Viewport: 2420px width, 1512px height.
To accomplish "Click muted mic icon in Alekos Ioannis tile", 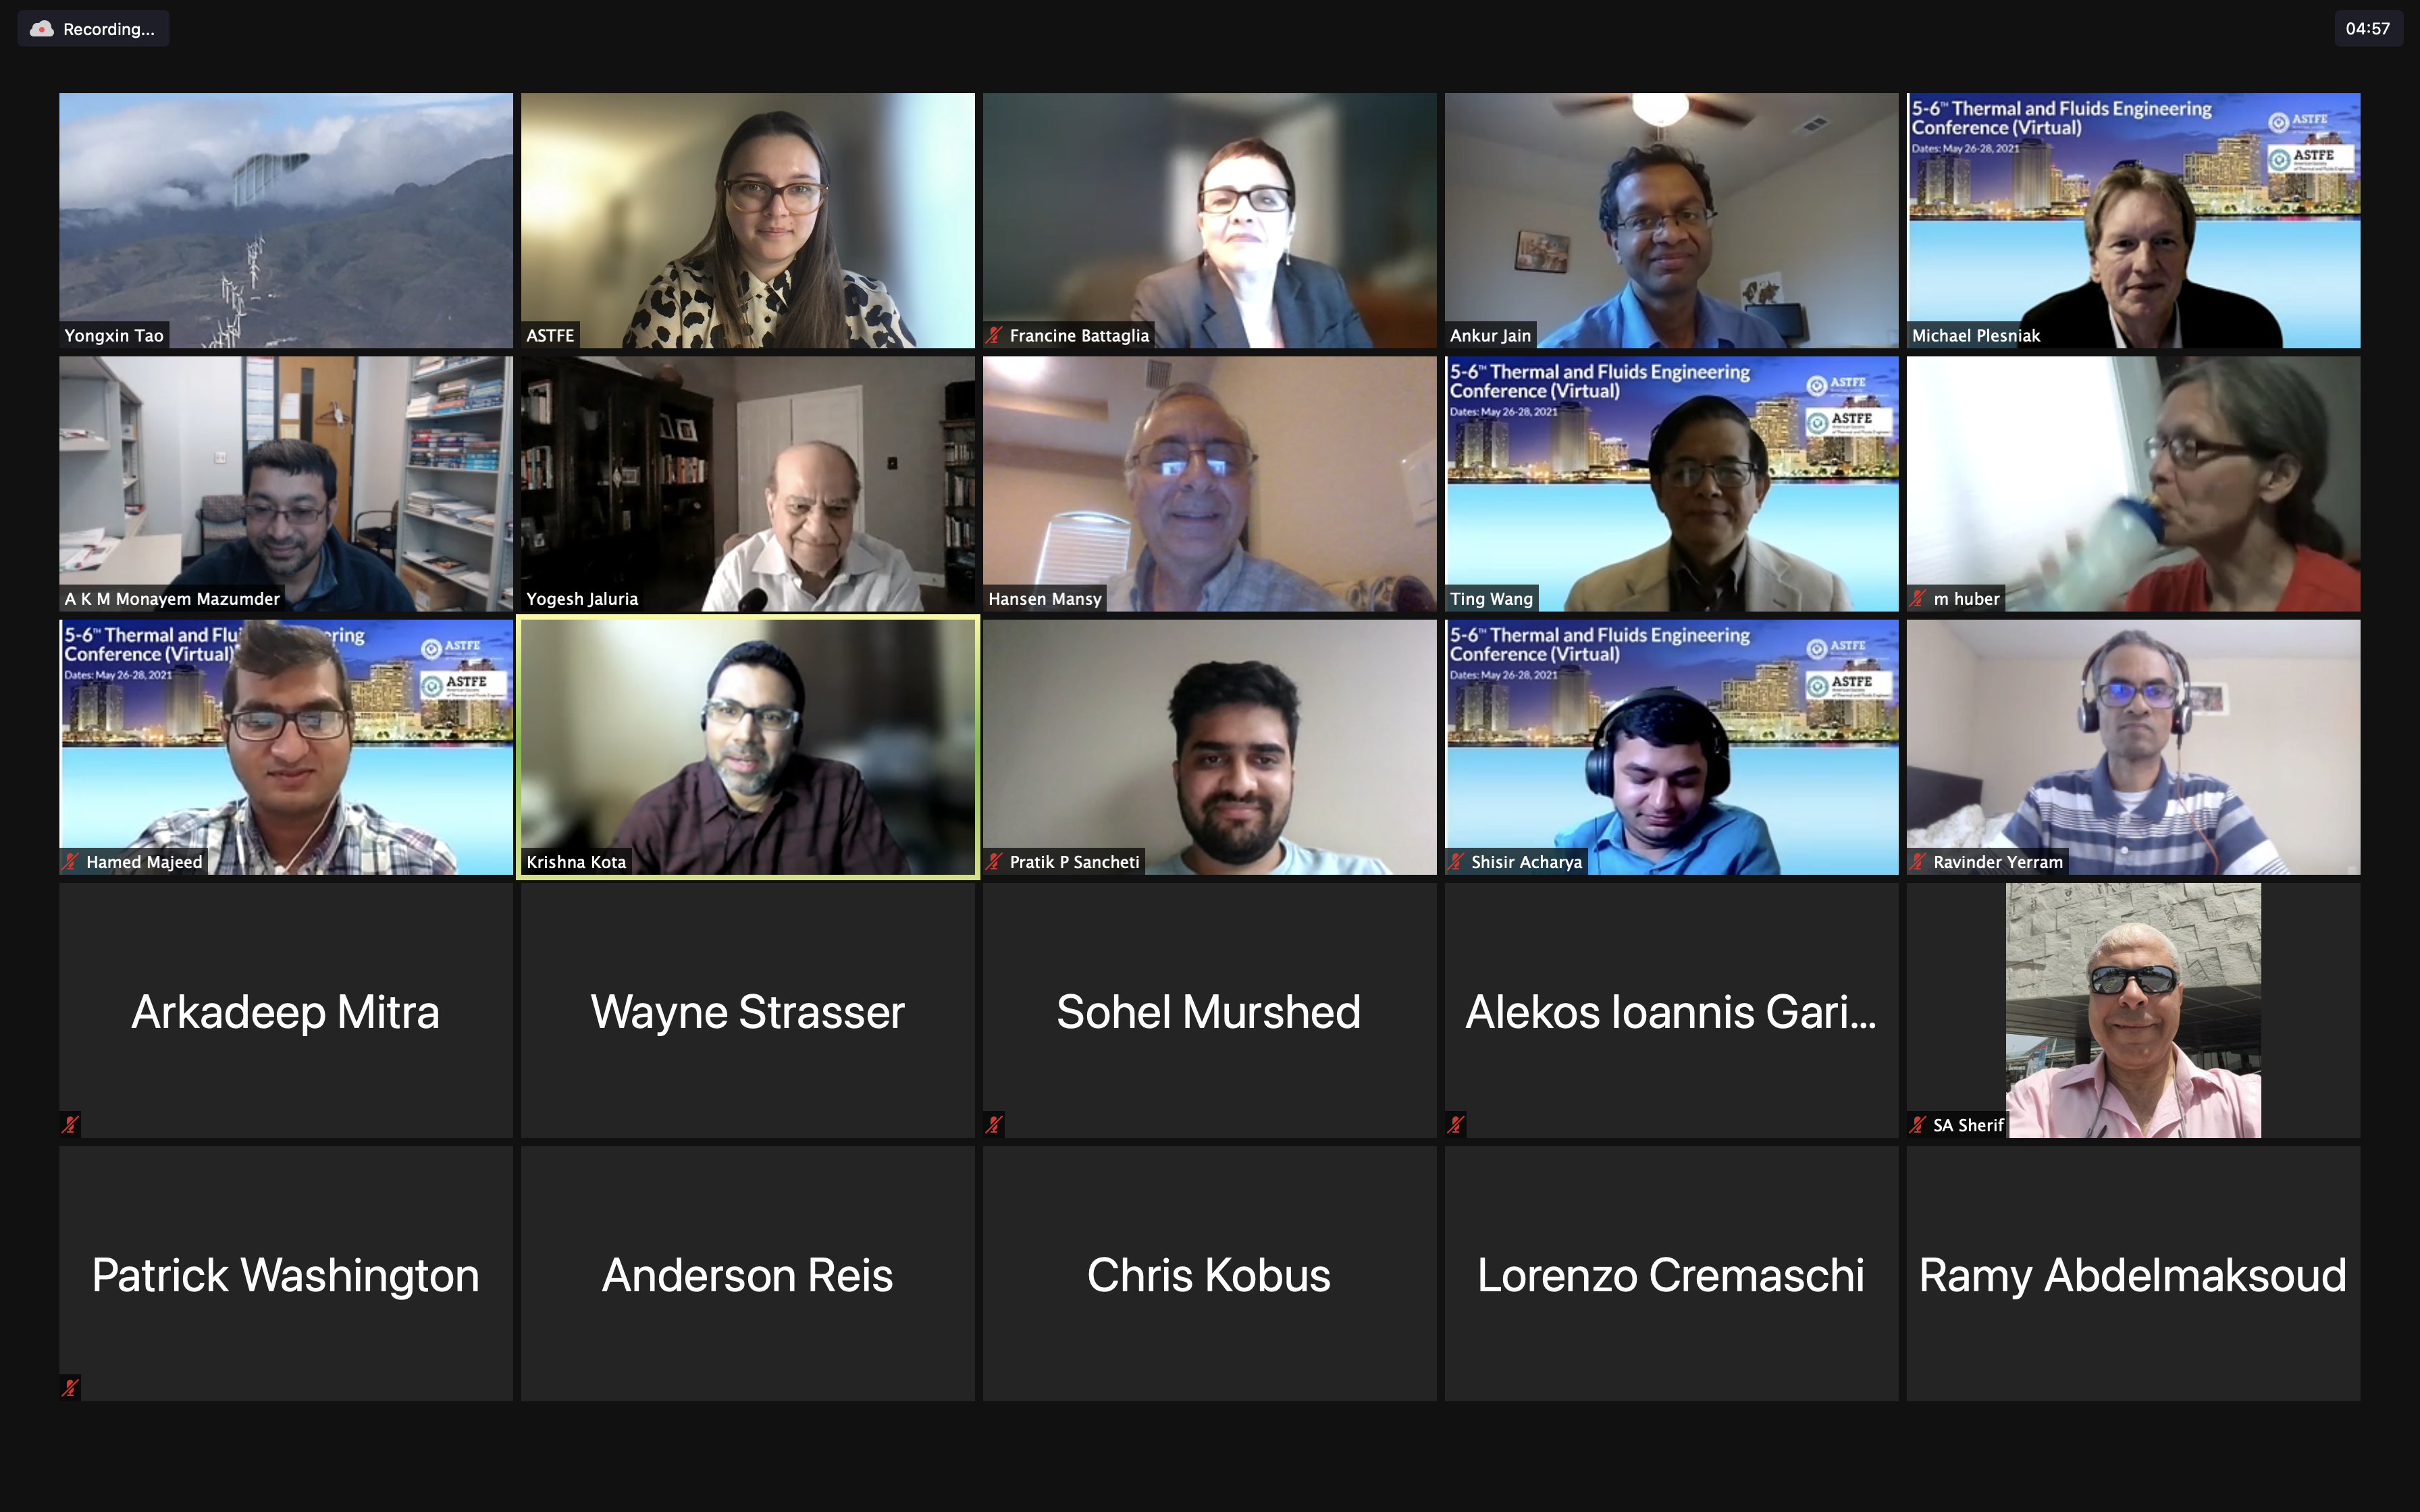I will (1456, 1125).
